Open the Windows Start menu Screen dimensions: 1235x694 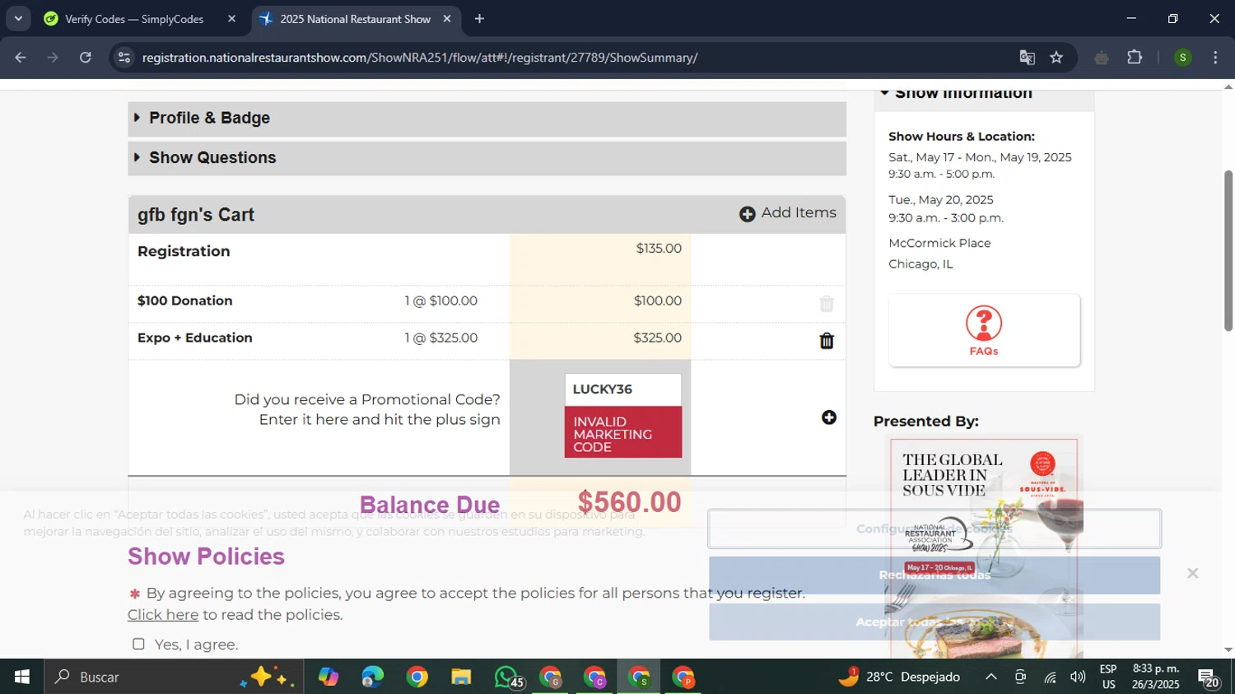[22, 677]
